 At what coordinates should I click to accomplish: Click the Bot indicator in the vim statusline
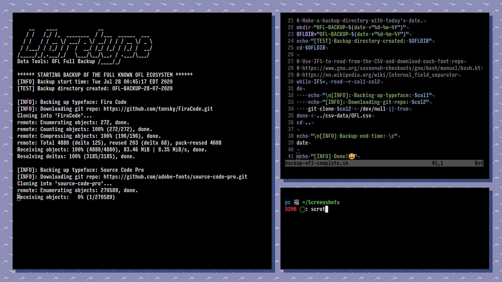click(479, 163)
